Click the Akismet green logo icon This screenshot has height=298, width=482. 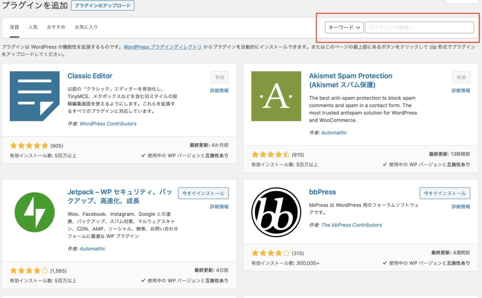[276, 96]
